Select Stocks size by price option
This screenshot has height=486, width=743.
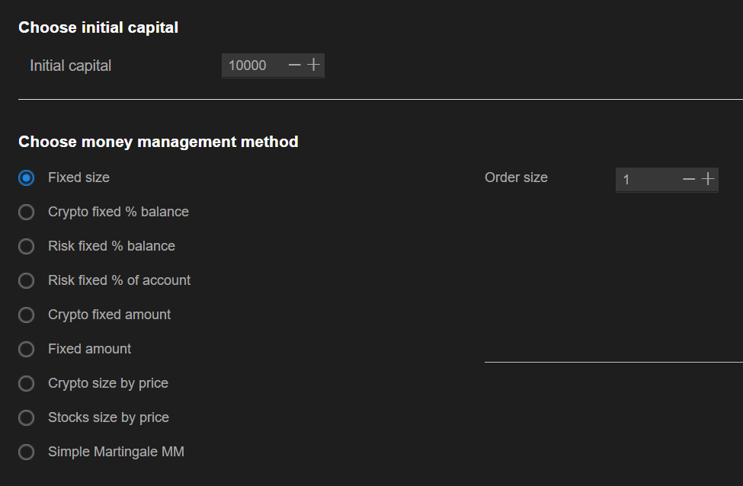[x=27, y=417]
